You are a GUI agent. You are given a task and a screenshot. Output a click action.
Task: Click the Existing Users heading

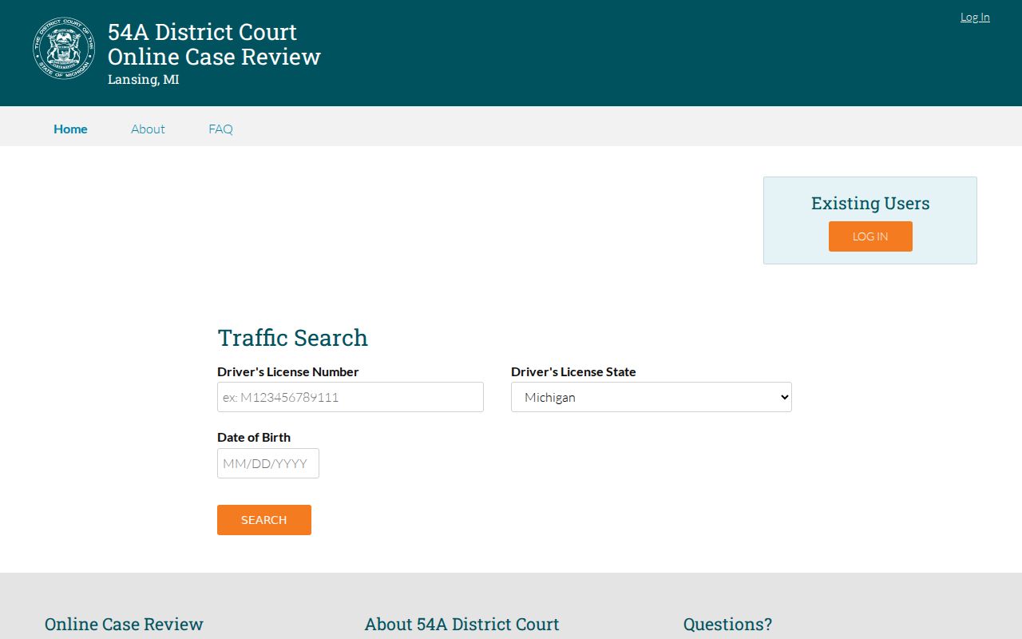tap(870, 204)
